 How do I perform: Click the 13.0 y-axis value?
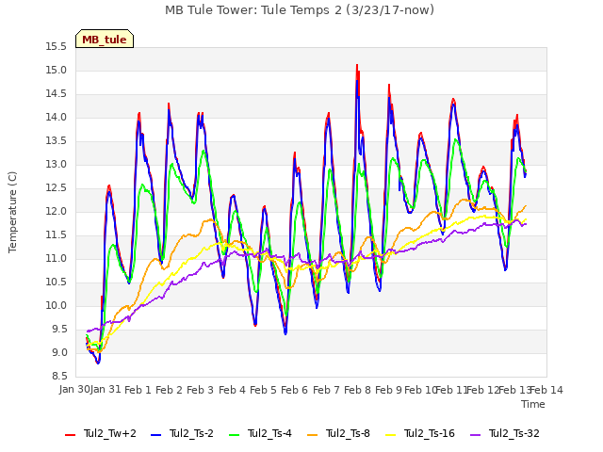[x=57, y=165]
